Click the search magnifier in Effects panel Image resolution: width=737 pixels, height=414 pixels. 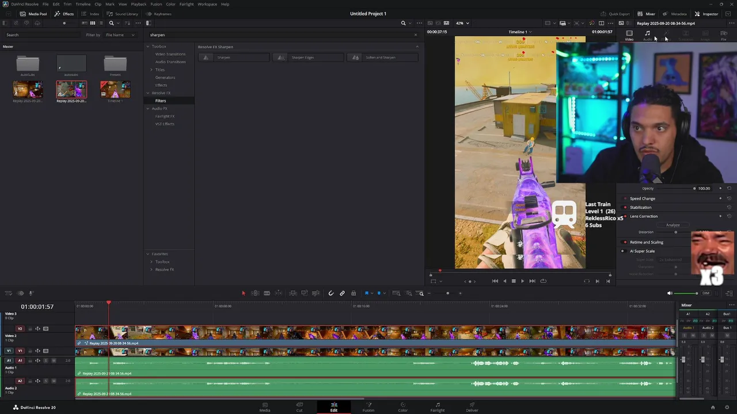point(403,23)
